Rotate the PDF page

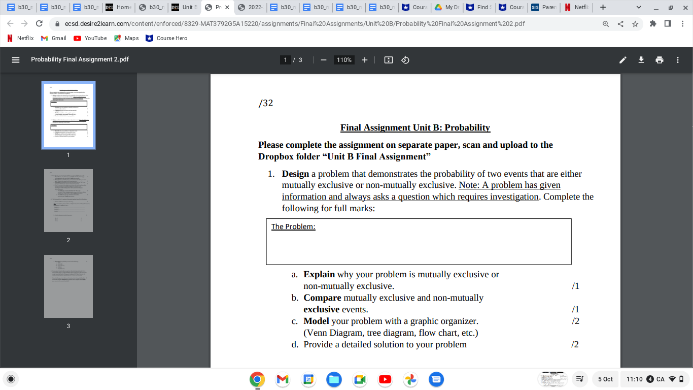pos(404,59)
